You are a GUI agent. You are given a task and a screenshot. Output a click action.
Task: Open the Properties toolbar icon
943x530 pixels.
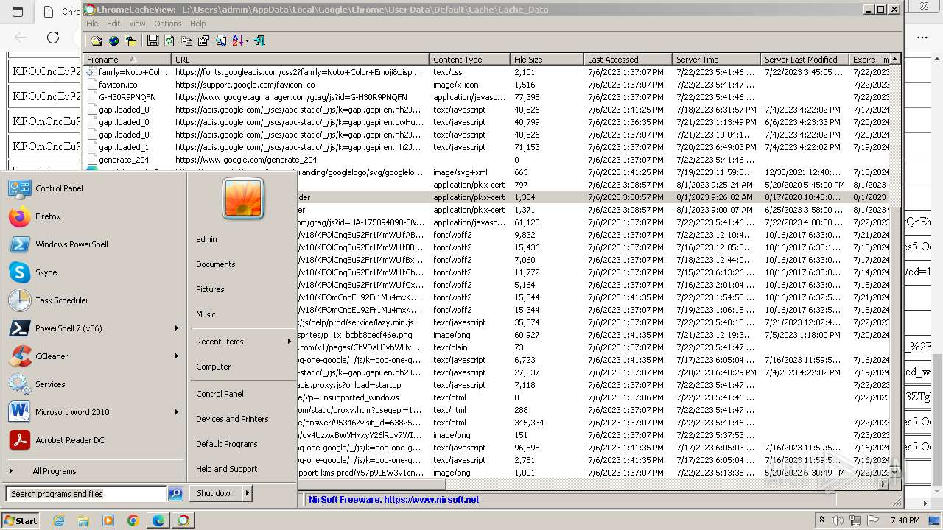[203, 41]
